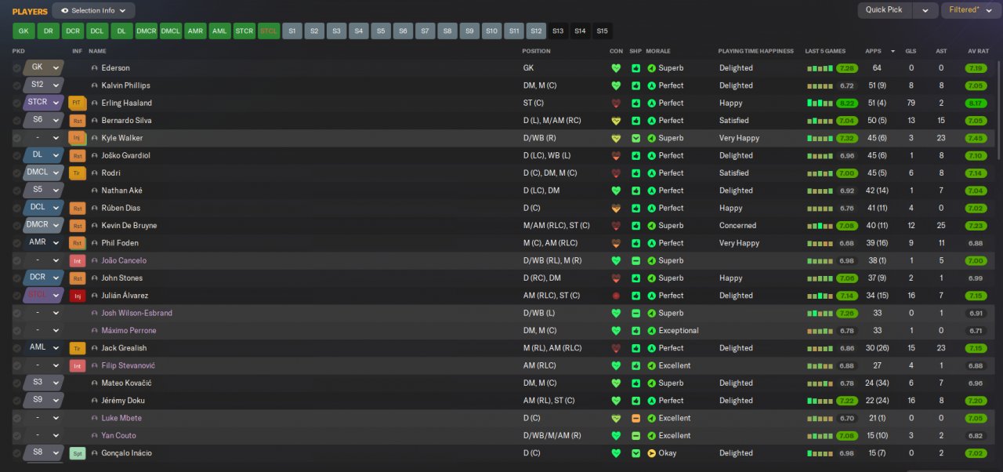Click João Cancelo's Int international duty icon
The width and height of the screenshot is (1003, 472).
pyautogui.click(x=77, y=260)
